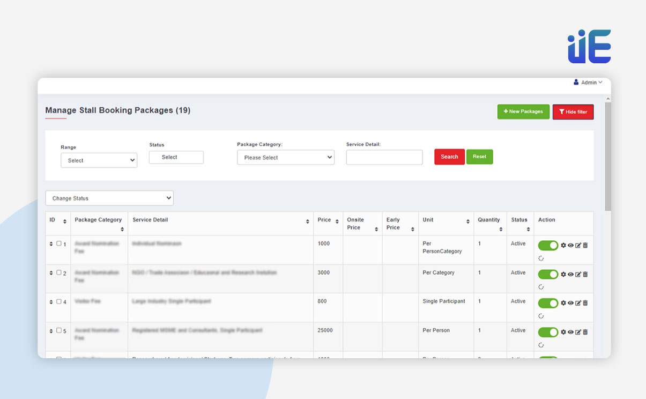Delete the package in row ID 4
The width and height of the screenshot is (646, 399).
[585, 303]
